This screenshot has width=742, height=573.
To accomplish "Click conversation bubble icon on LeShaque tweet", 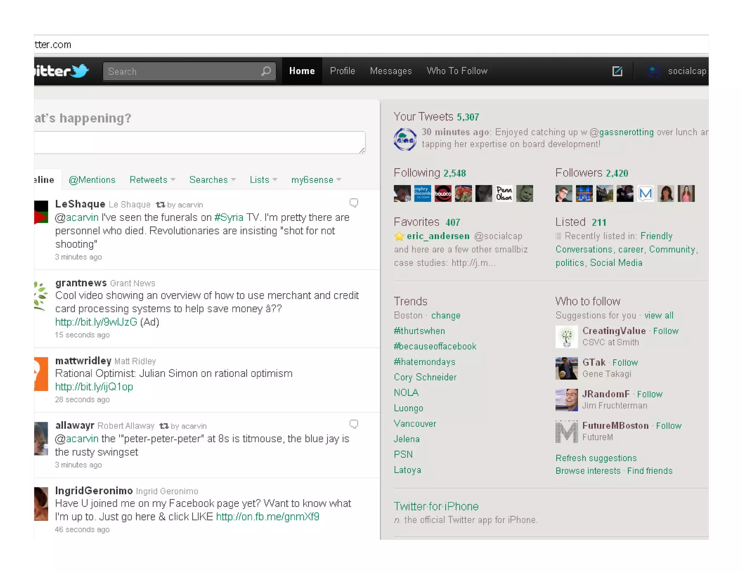I will (x=354, y=203).
